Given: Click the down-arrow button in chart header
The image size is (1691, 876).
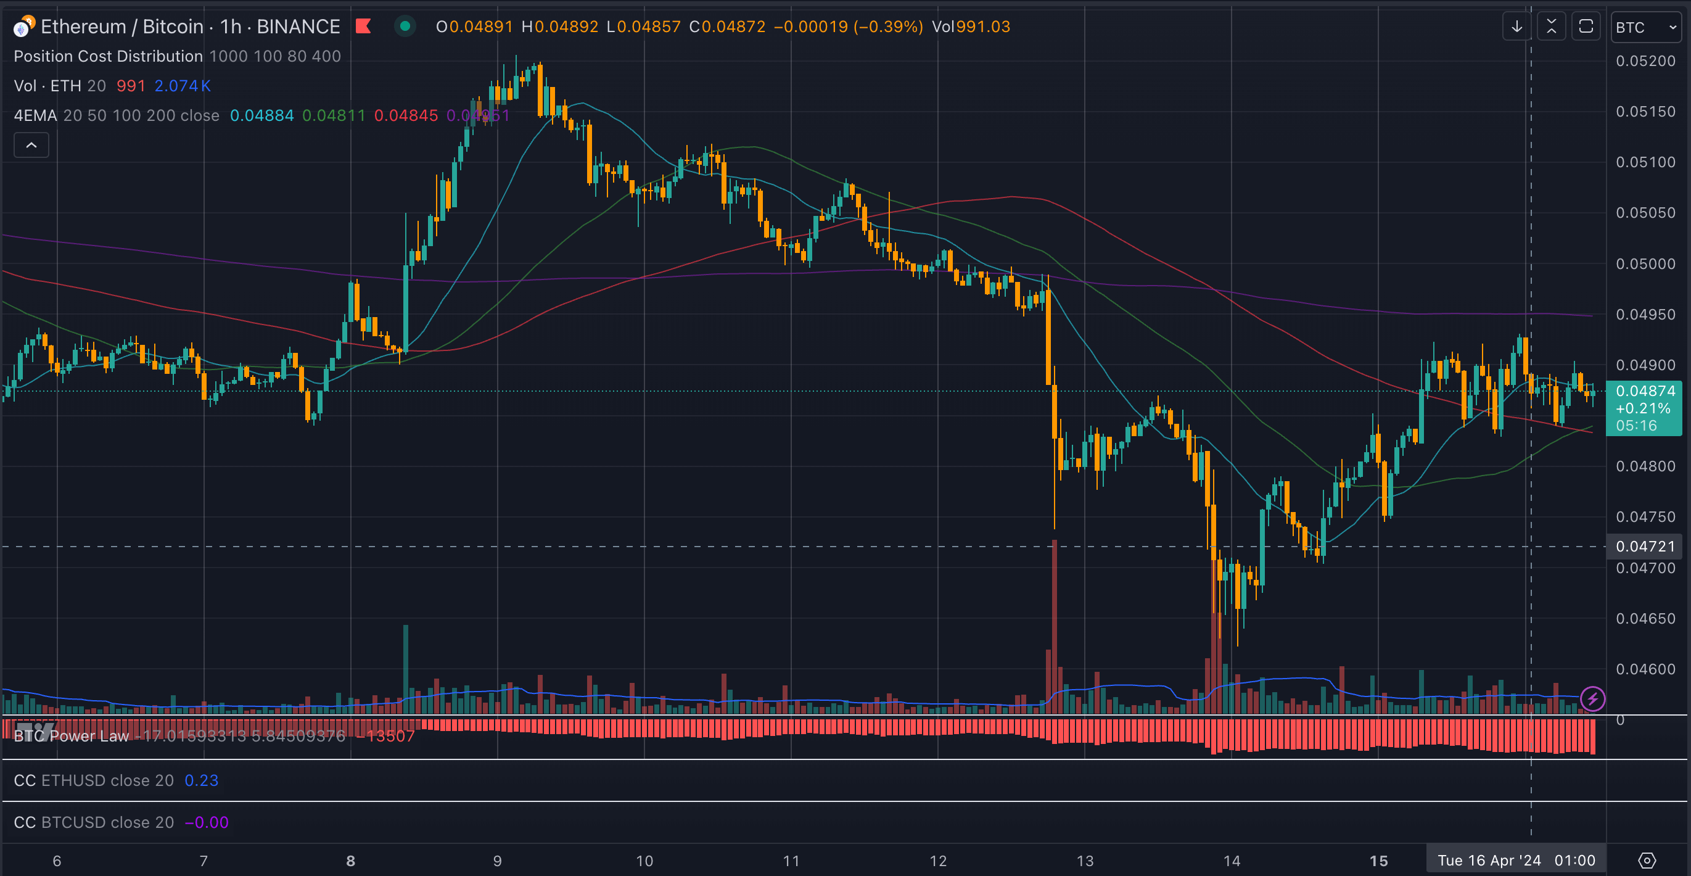Looking at the screenshot, I should click(x=1516, y=27).
